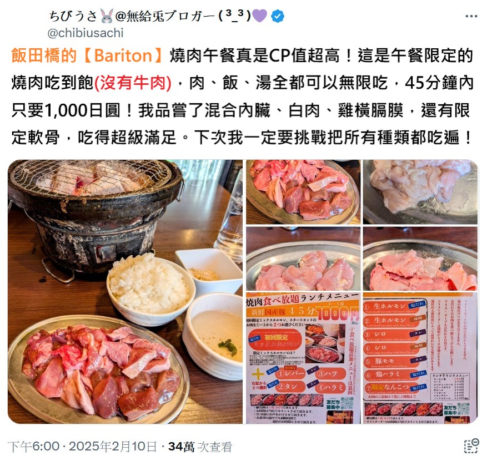487x456 pixels.
Task: Open the mixed offal plate photo
Action: point(303,192)
